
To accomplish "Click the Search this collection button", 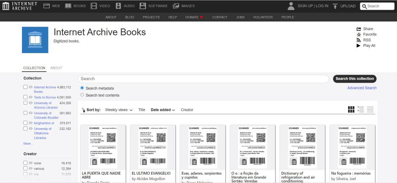I will (x=355, y=79).
